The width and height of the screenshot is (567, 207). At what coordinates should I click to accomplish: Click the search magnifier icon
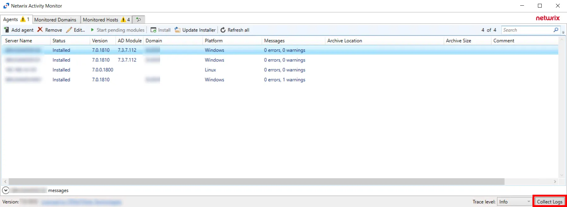[x=556, y=30]
